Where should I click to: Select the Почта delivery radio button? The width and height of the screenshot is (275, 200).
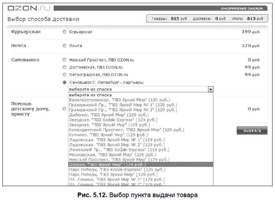pos(64,46)
